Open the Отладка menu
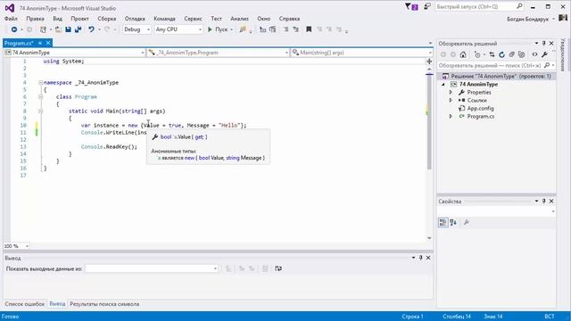The height and width of the screenshot is (321, 571). coord(135,19)
